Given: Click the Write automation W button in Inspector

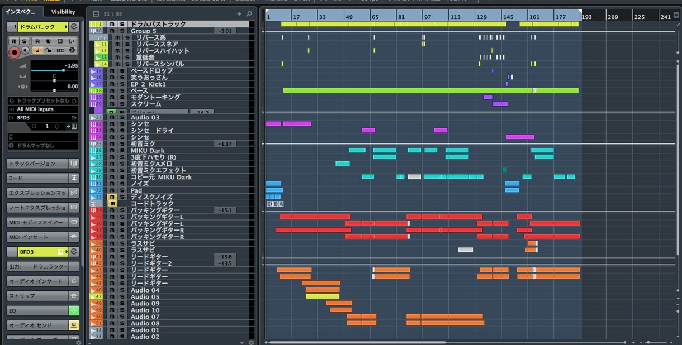Looking at the screenshot, I should pos(48,41).
